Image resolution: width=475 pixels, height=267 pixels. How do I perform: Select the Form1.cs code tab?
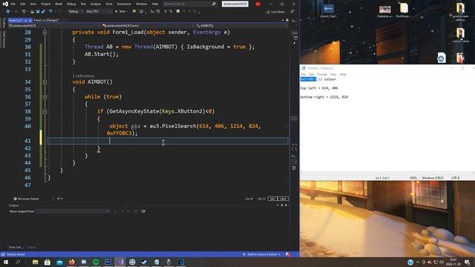(16, 20)
